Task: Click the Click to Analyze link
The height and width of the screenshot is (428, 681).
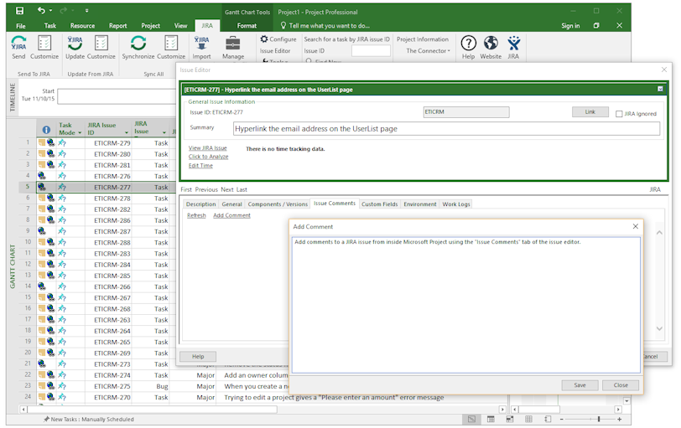Action: pyautogui.click(x=208, y=157)
